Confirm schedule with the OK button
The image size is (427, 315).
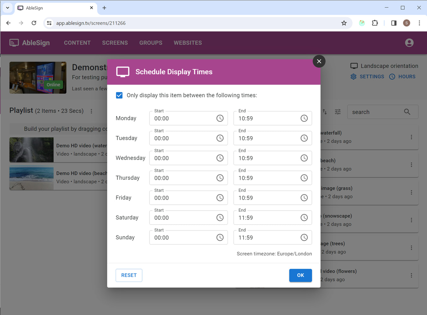[x=300, y=275]
